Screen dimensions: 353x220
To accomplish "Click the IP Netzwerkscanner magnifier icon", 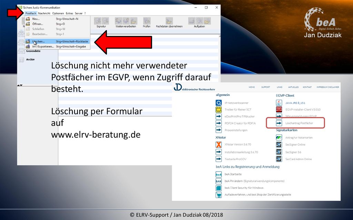I will (219, 103).
